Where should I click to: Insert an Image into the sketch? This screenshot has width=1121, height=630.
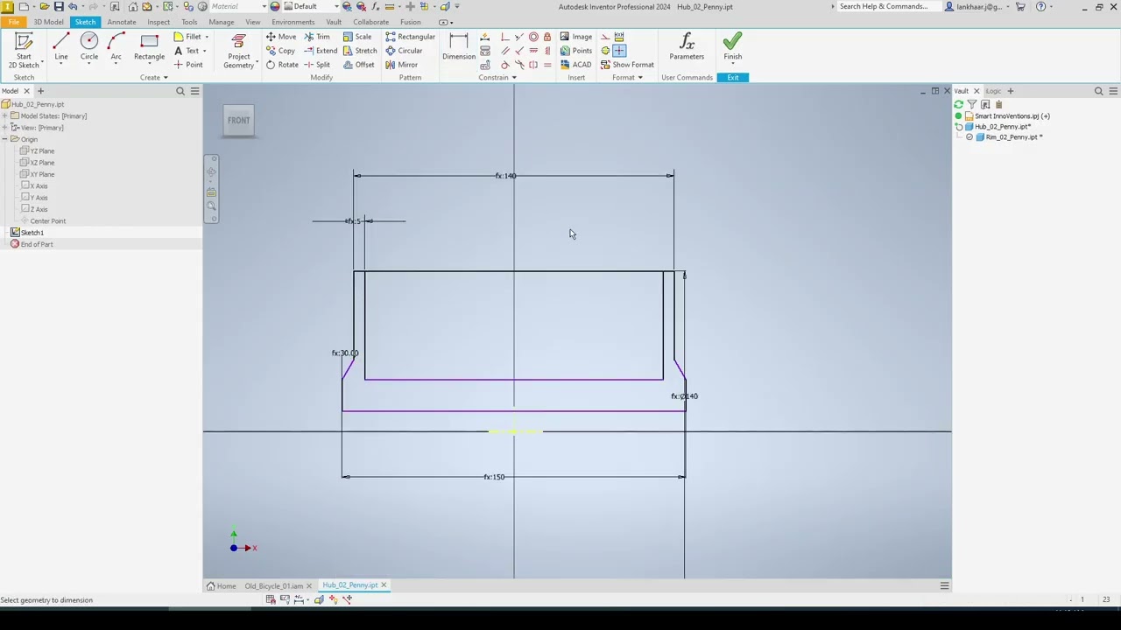pyautogui.click(x=576, y=37)
